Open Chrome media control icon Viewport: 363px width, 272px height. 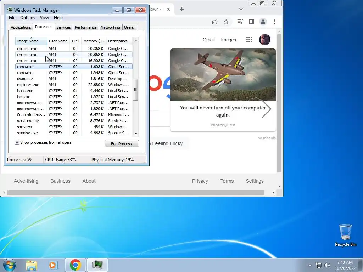click(x=240, y=22)
